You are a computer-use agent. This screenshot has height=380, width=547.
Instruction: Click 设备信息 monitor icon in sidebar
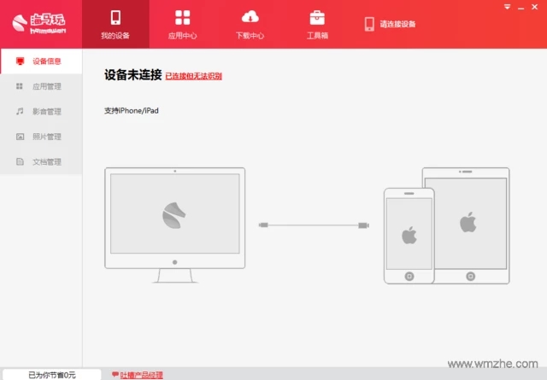tap(20, 61)
